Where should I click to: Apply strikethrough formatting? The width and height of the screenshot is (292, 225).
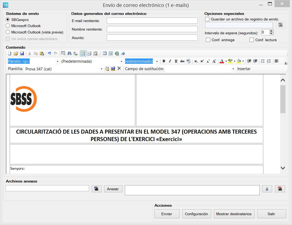click(x=182, y=61)
